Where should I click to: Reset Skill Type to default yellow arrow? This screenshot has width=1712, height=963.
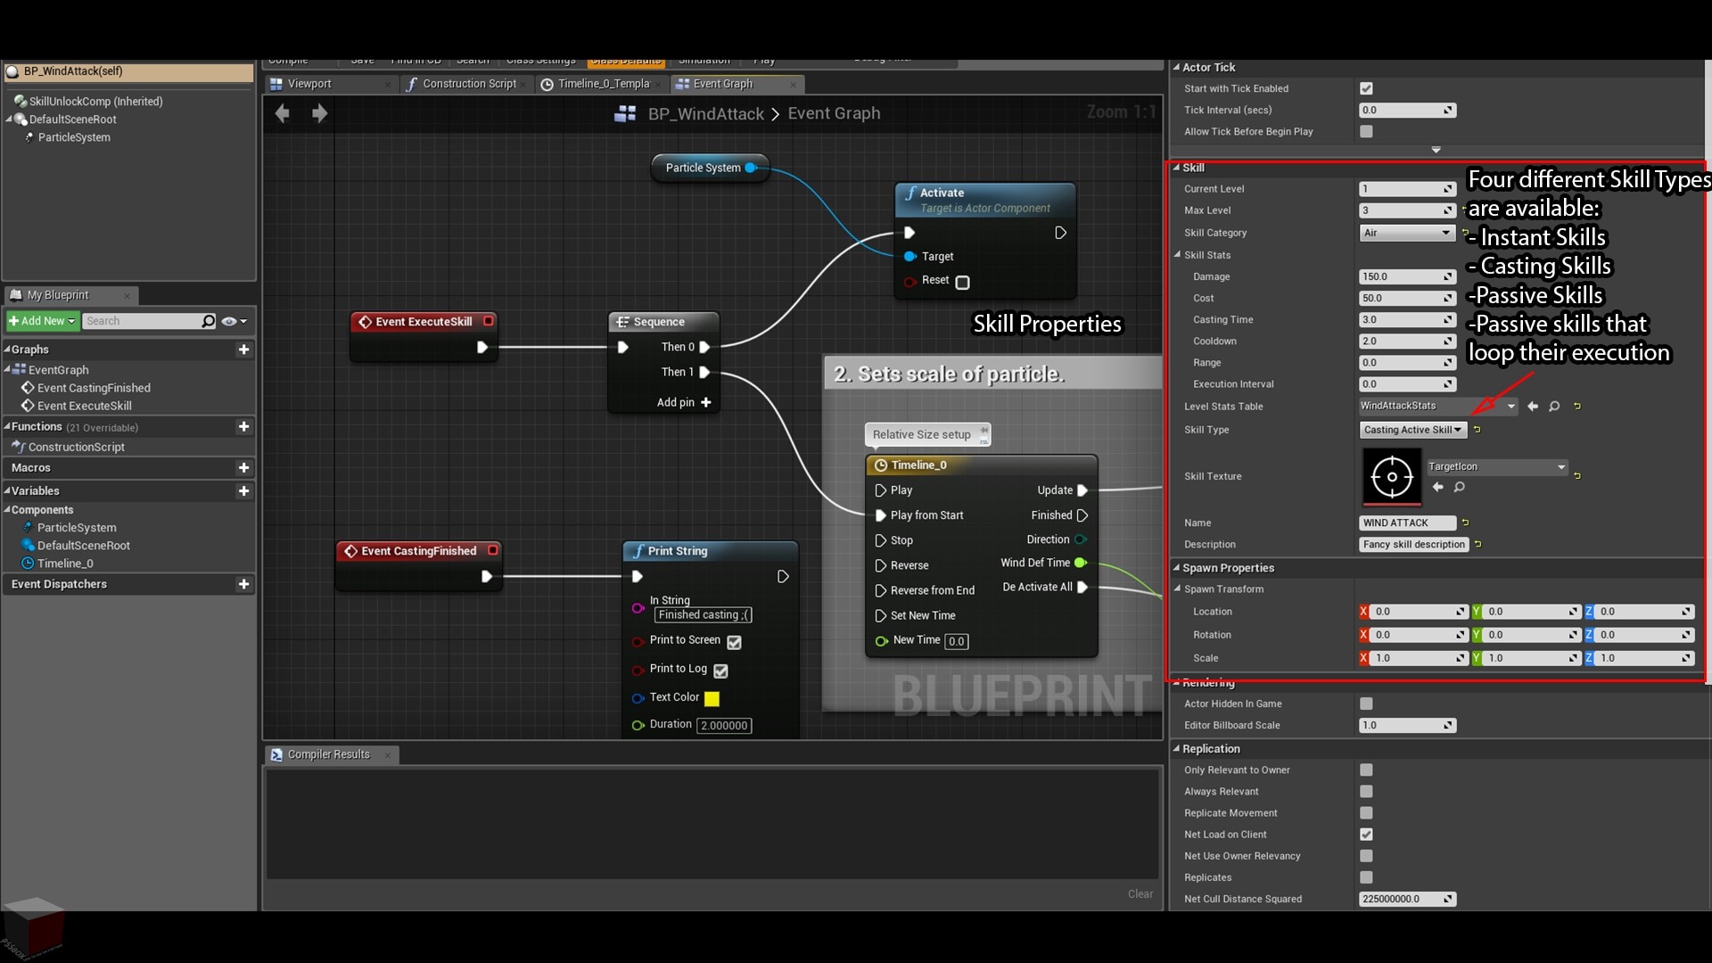coord(1477,430)
